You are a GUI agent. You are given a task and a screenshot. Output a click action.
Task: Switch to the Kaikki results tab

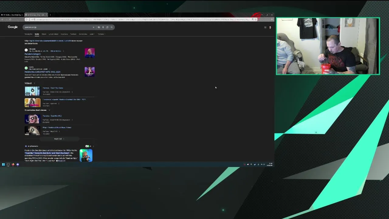click(37, 34)
